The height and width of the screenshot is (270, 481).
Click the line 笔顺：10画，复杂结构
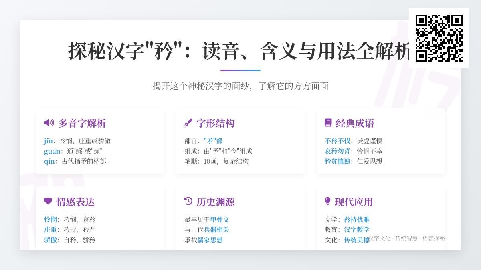click(216, 161)
